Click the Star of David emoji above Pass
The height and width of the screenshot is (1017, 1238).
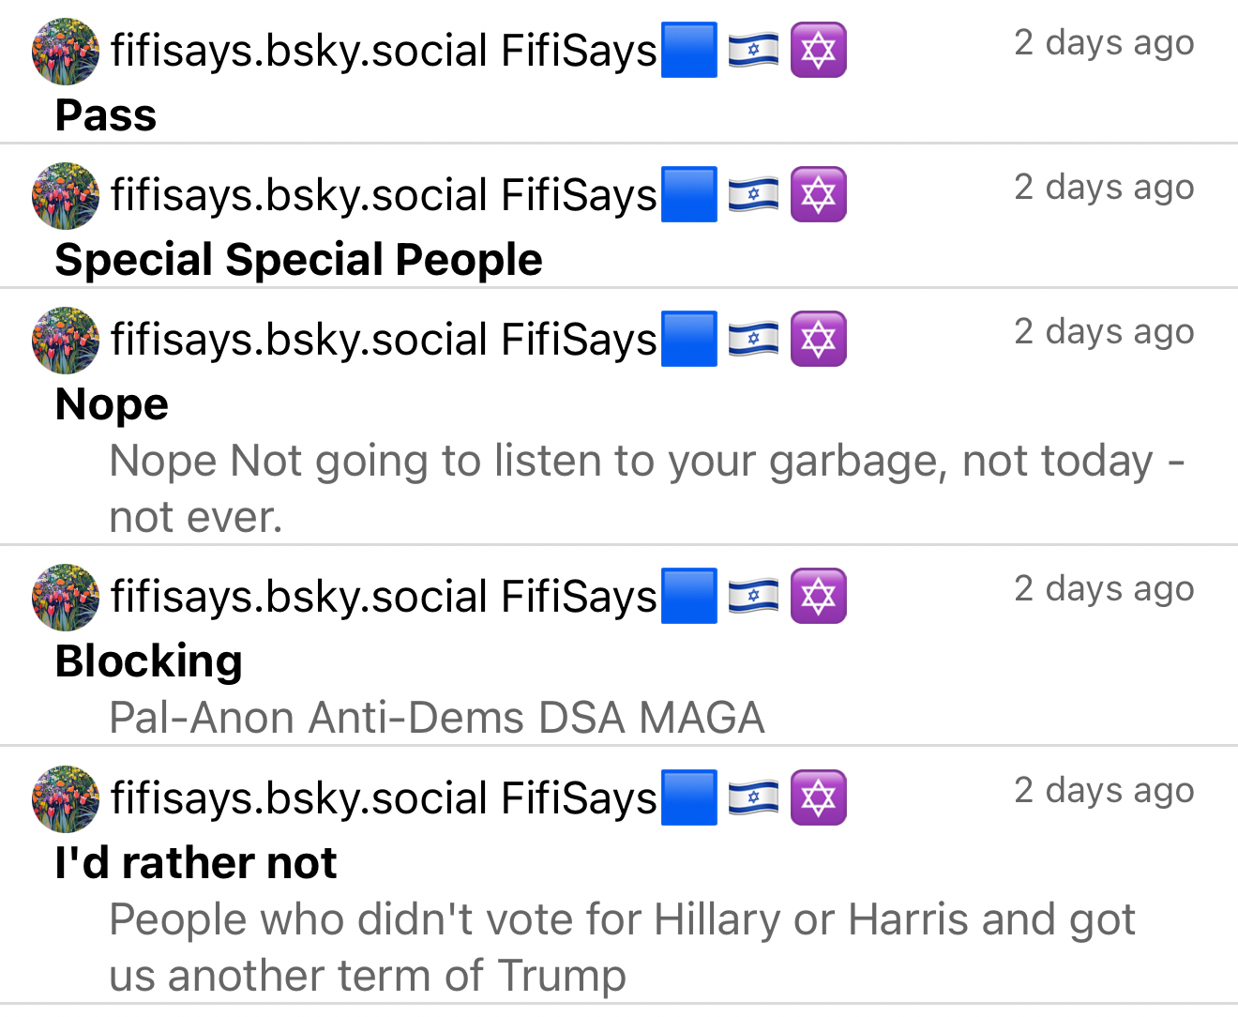(818, 50)
